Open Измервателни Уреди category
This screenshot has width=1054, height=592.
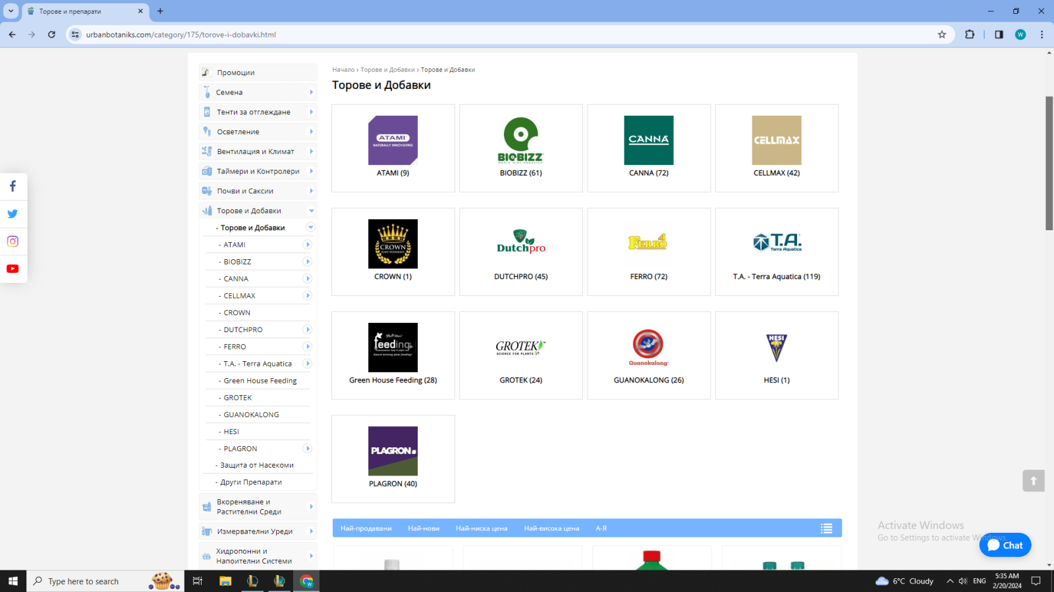click(258, 531)
